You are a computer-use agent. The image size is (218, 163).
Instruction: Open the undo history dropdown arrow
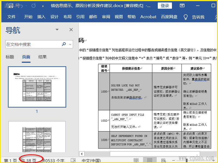tap(26, 6)
